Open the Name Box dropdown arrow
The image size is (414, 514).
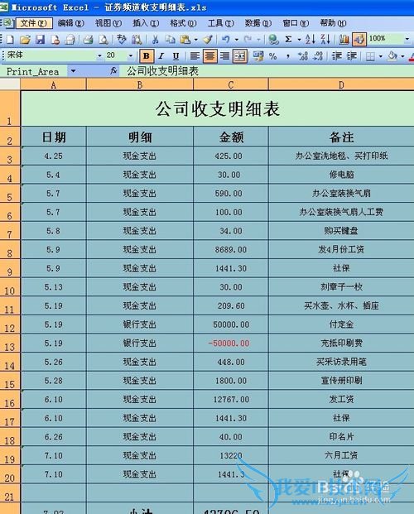pos(73,71)
